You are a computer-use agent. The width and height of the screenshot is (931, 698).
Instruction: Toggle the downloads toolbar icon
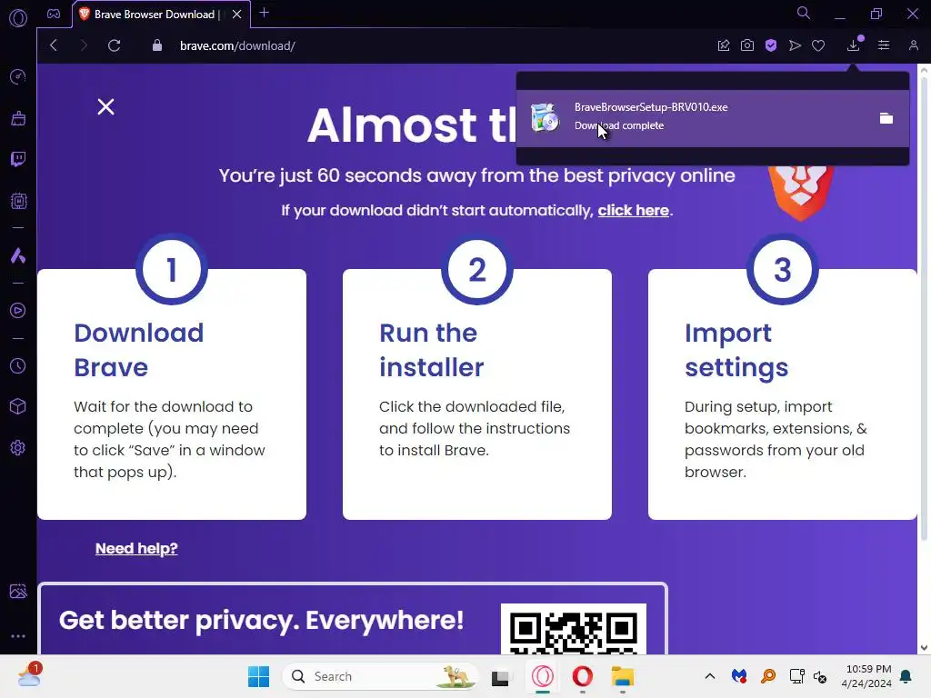click(853, 45)
